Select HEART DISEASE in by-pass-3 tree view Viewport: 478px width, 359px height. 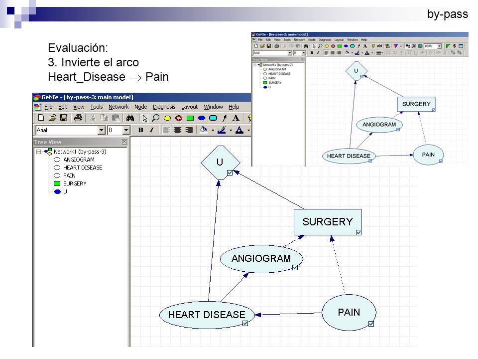coord(83,168)
